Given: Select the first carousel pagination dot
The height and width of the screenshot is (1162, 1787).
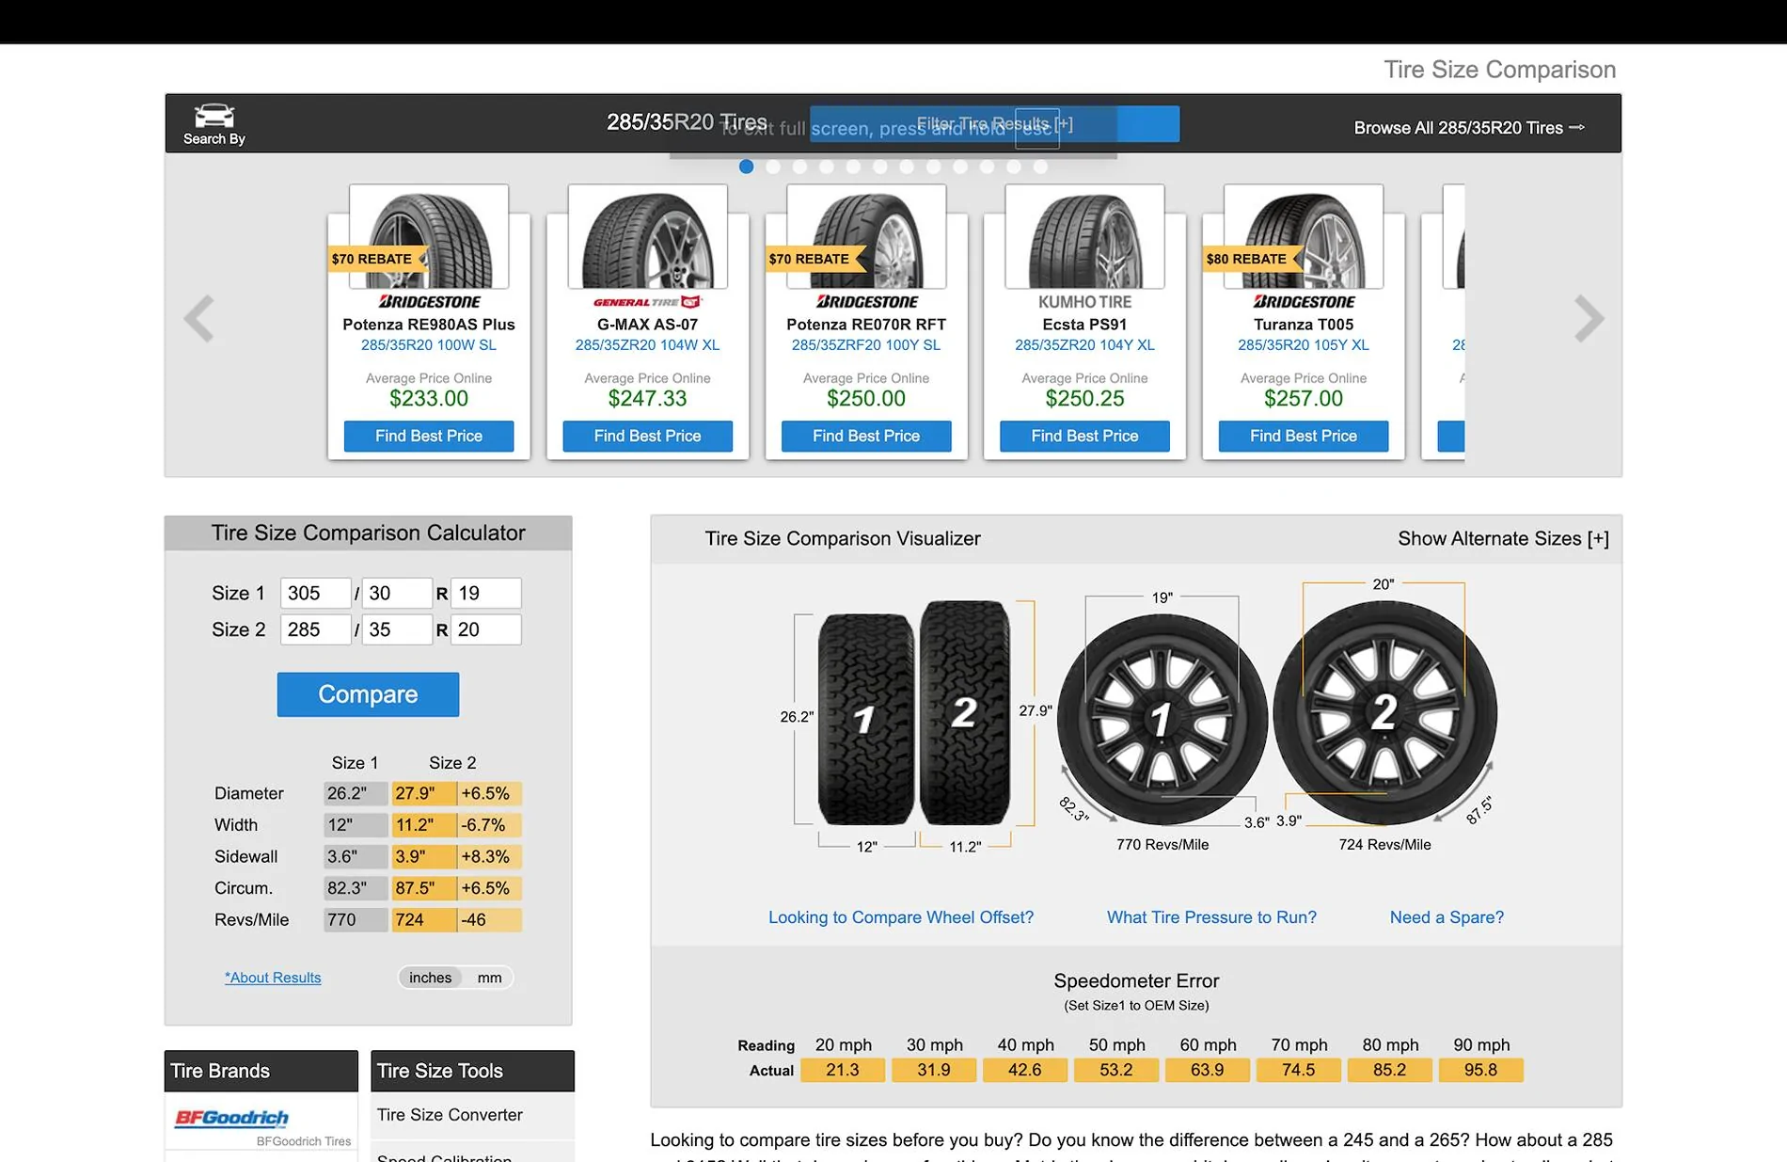Looking at the screenshot, I should pyautogui.click(x=746, y=167).
